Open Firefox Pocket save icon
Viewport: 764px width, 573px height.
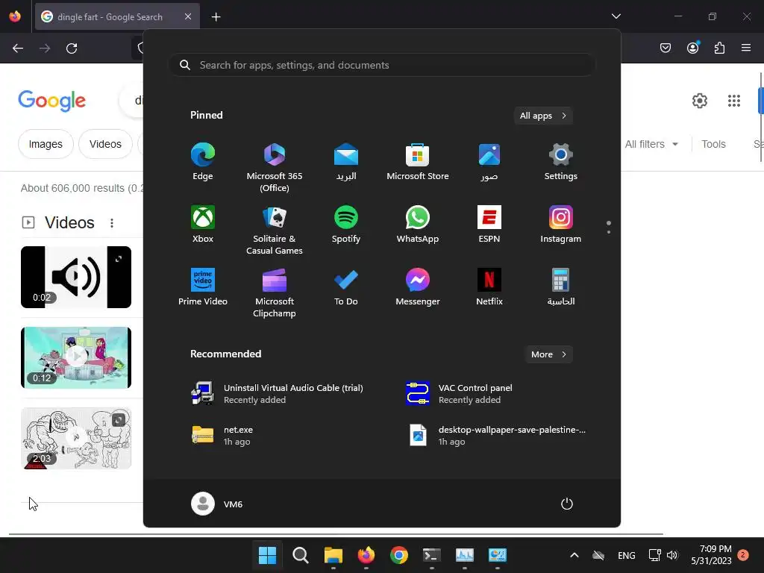click(x=665, y=48)
